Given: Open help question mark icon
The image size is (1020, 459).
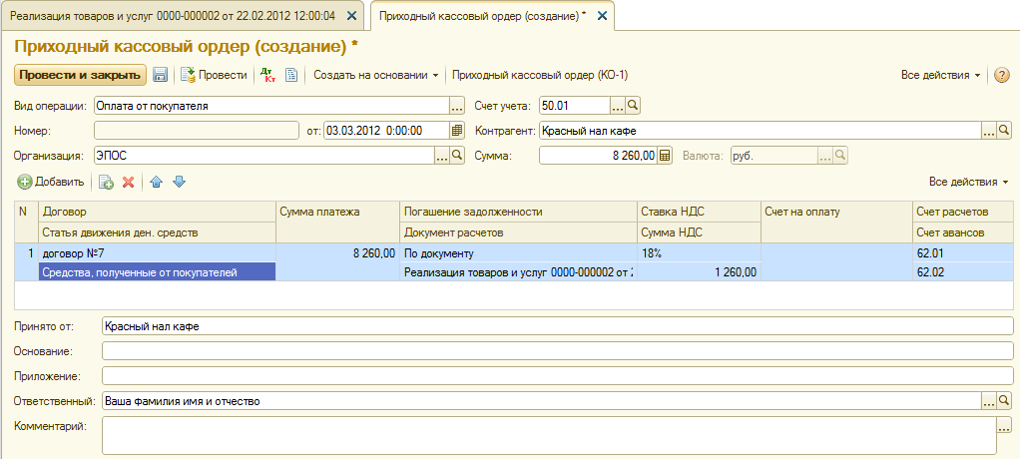Looking at the screenshot, I should pyautogui.click(x=1002, y=75).
